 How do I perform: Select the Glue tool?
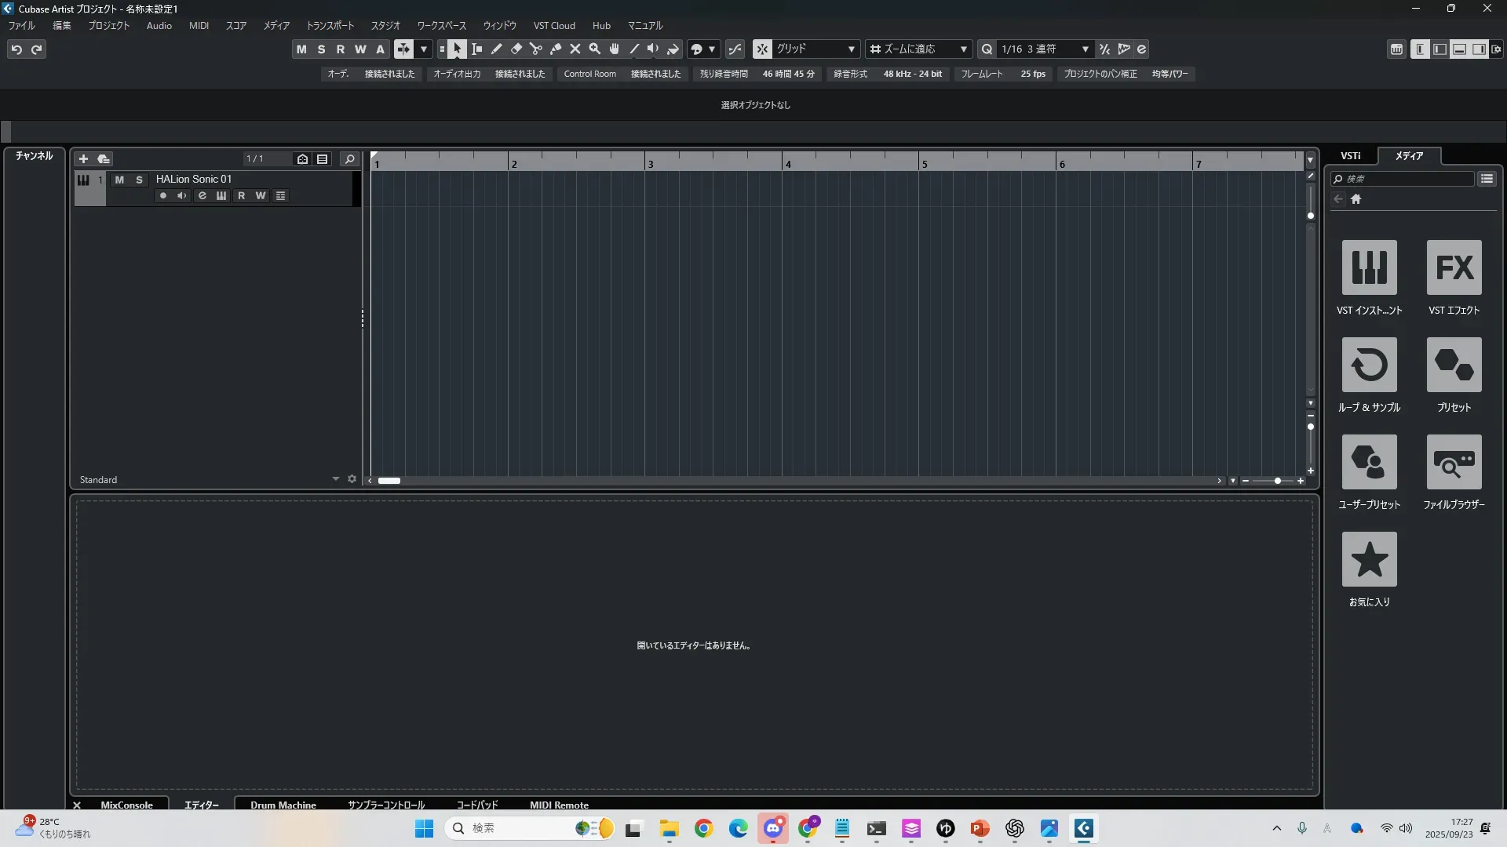pyautogui.click(x=556, y=49)
